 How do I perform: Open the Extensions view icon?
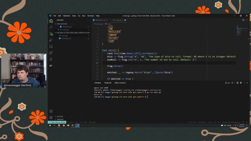51,53
